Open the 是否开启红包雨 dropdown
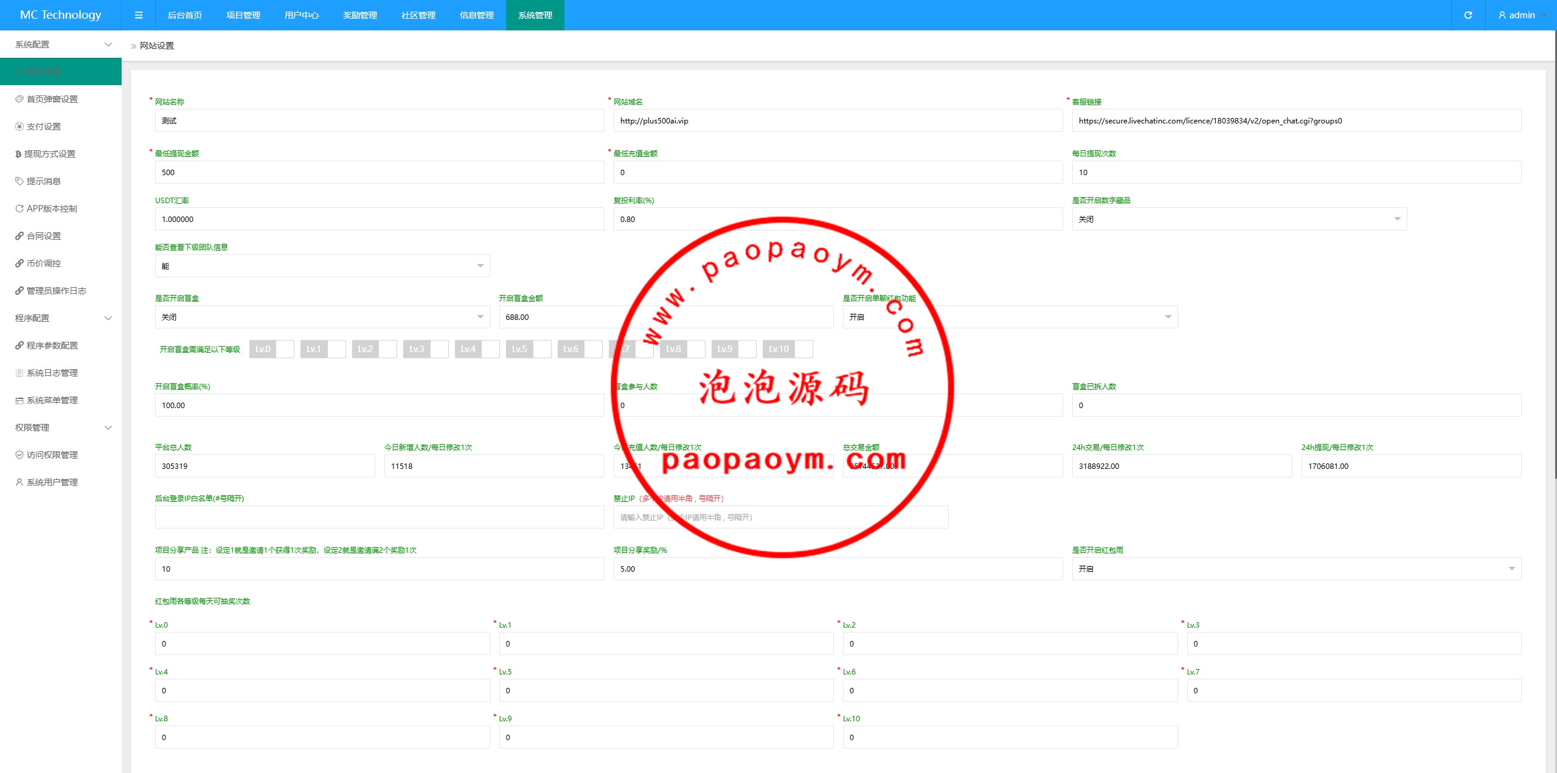The width and height of the screenshot is (1557, 773). click(x=1297, y=569)
